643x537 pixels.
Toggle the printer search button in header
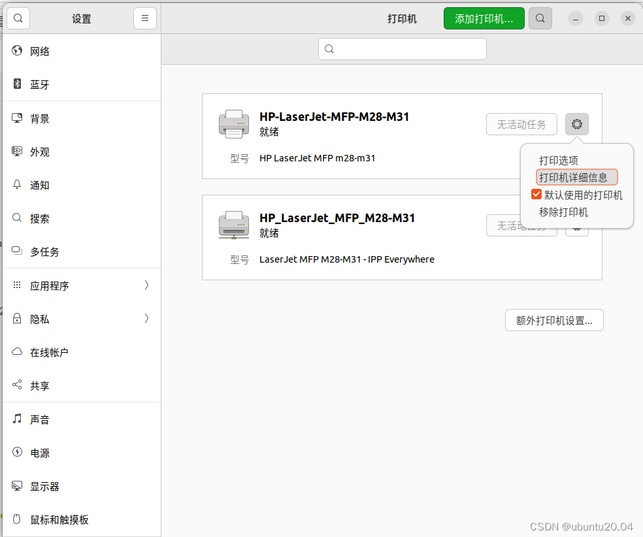(540, 18)
